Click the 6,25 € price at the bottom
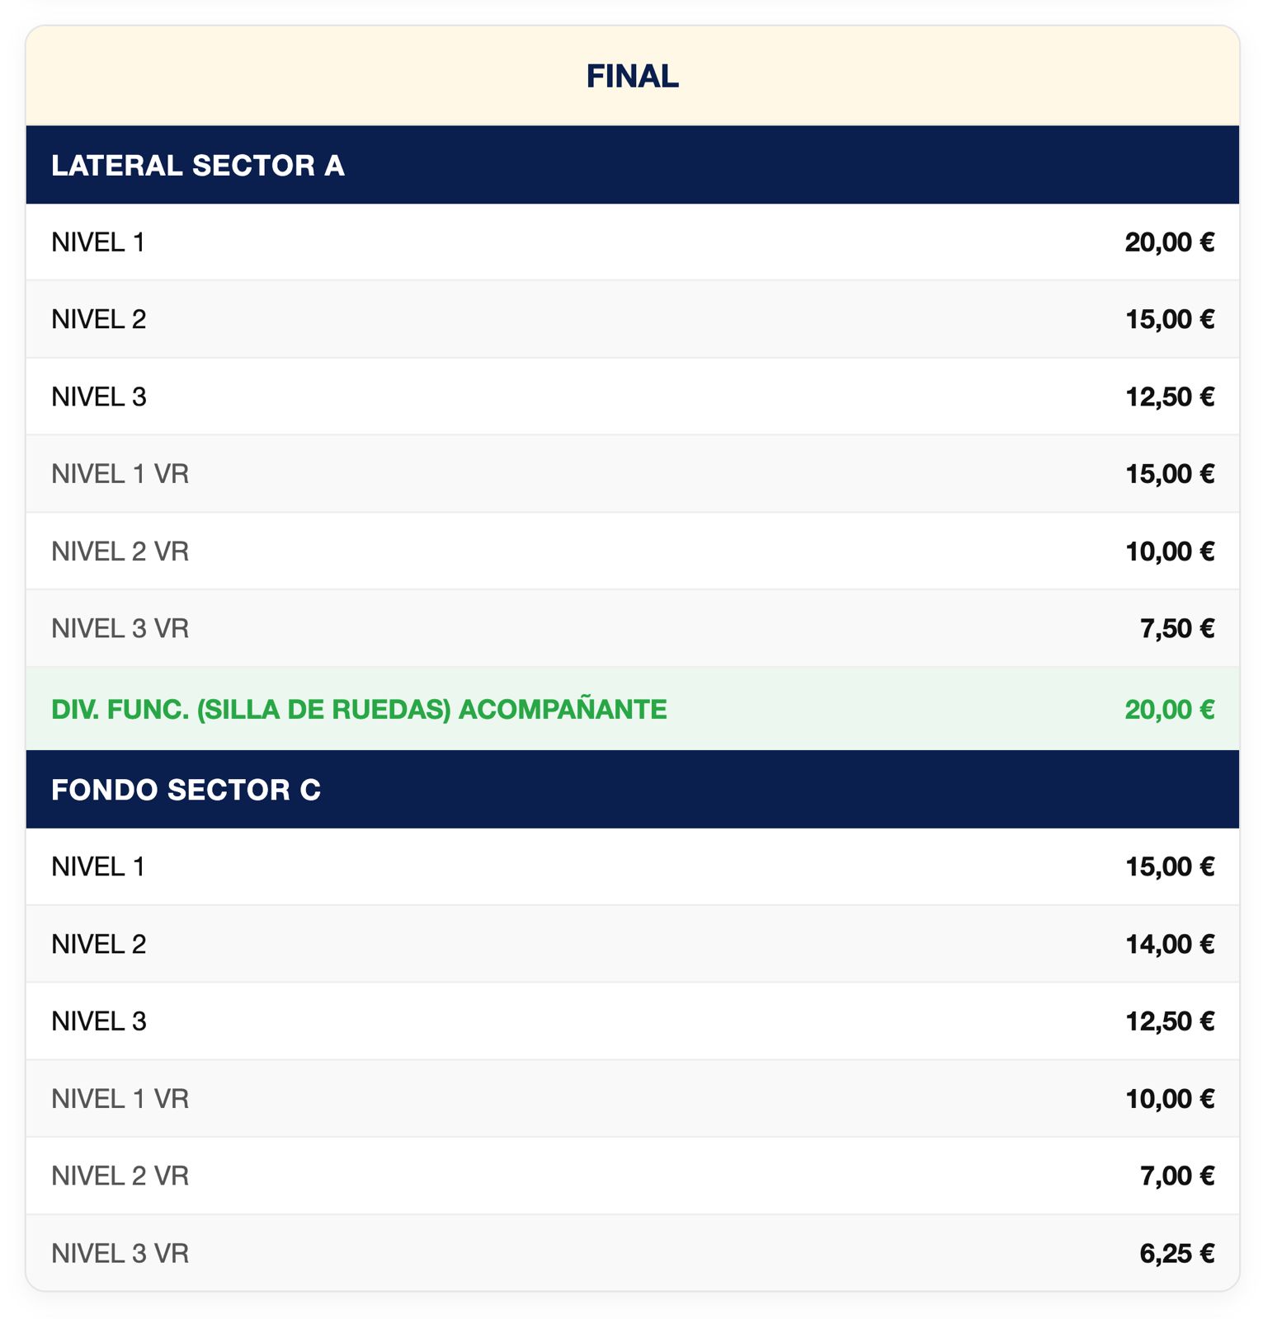This screenshot has height=1319, width=1263. [x=1176, y=1253]
